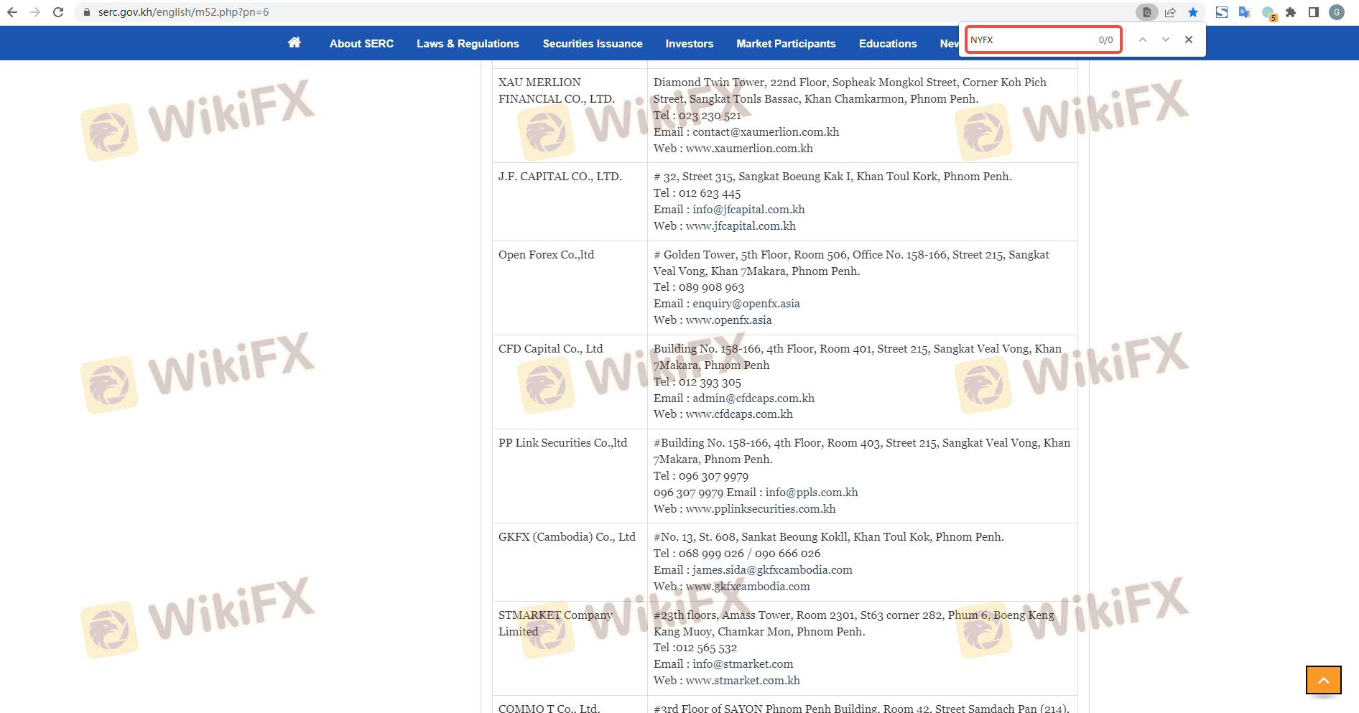Image resolution: width=1359 pixels, height=713 pixels.
Task: Click the SERC home icon
Action: [x=294, y=43]
